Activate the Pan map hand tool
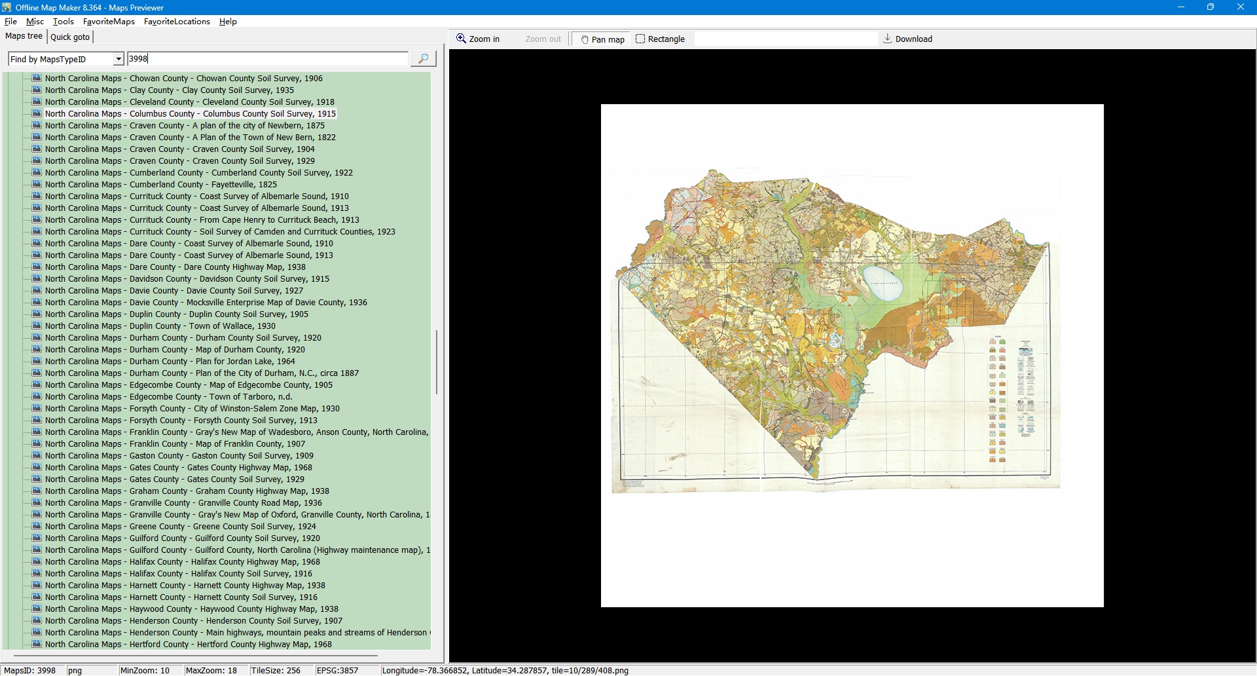Viewport: 1257px width, 676px height. pos(602,39)
